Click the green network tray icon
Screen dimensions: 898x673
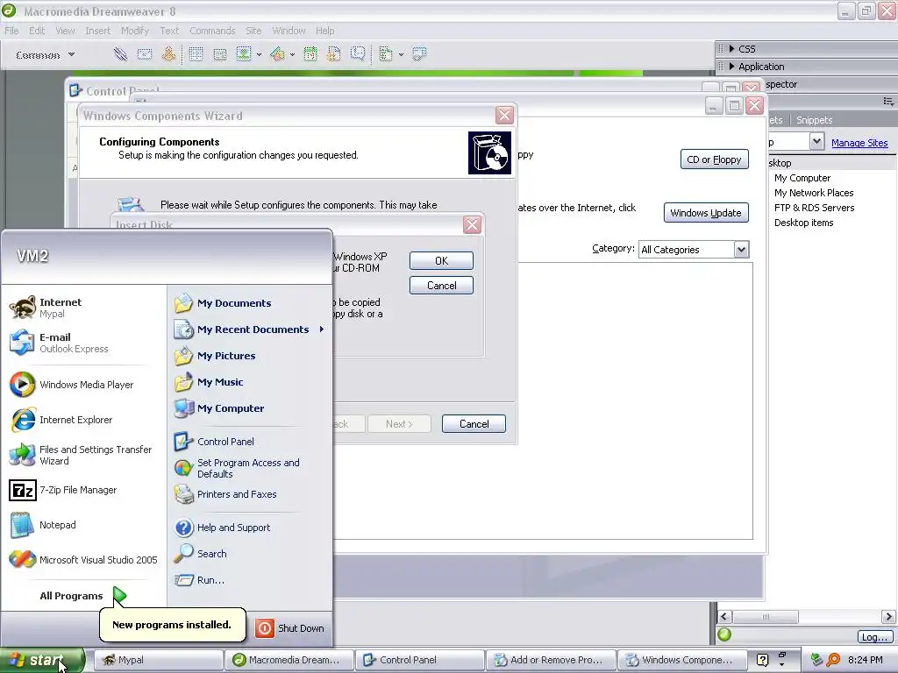pyautogui.click(x=817, y=660)
